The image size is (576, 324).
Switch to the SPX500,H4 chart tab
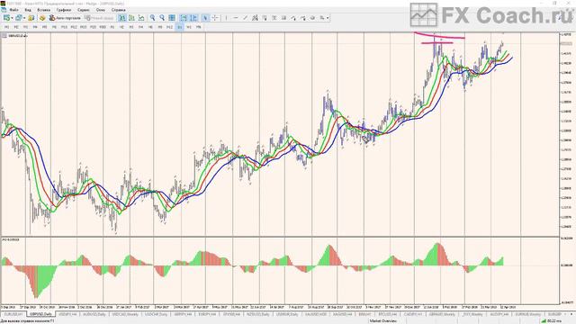[231, 314]
